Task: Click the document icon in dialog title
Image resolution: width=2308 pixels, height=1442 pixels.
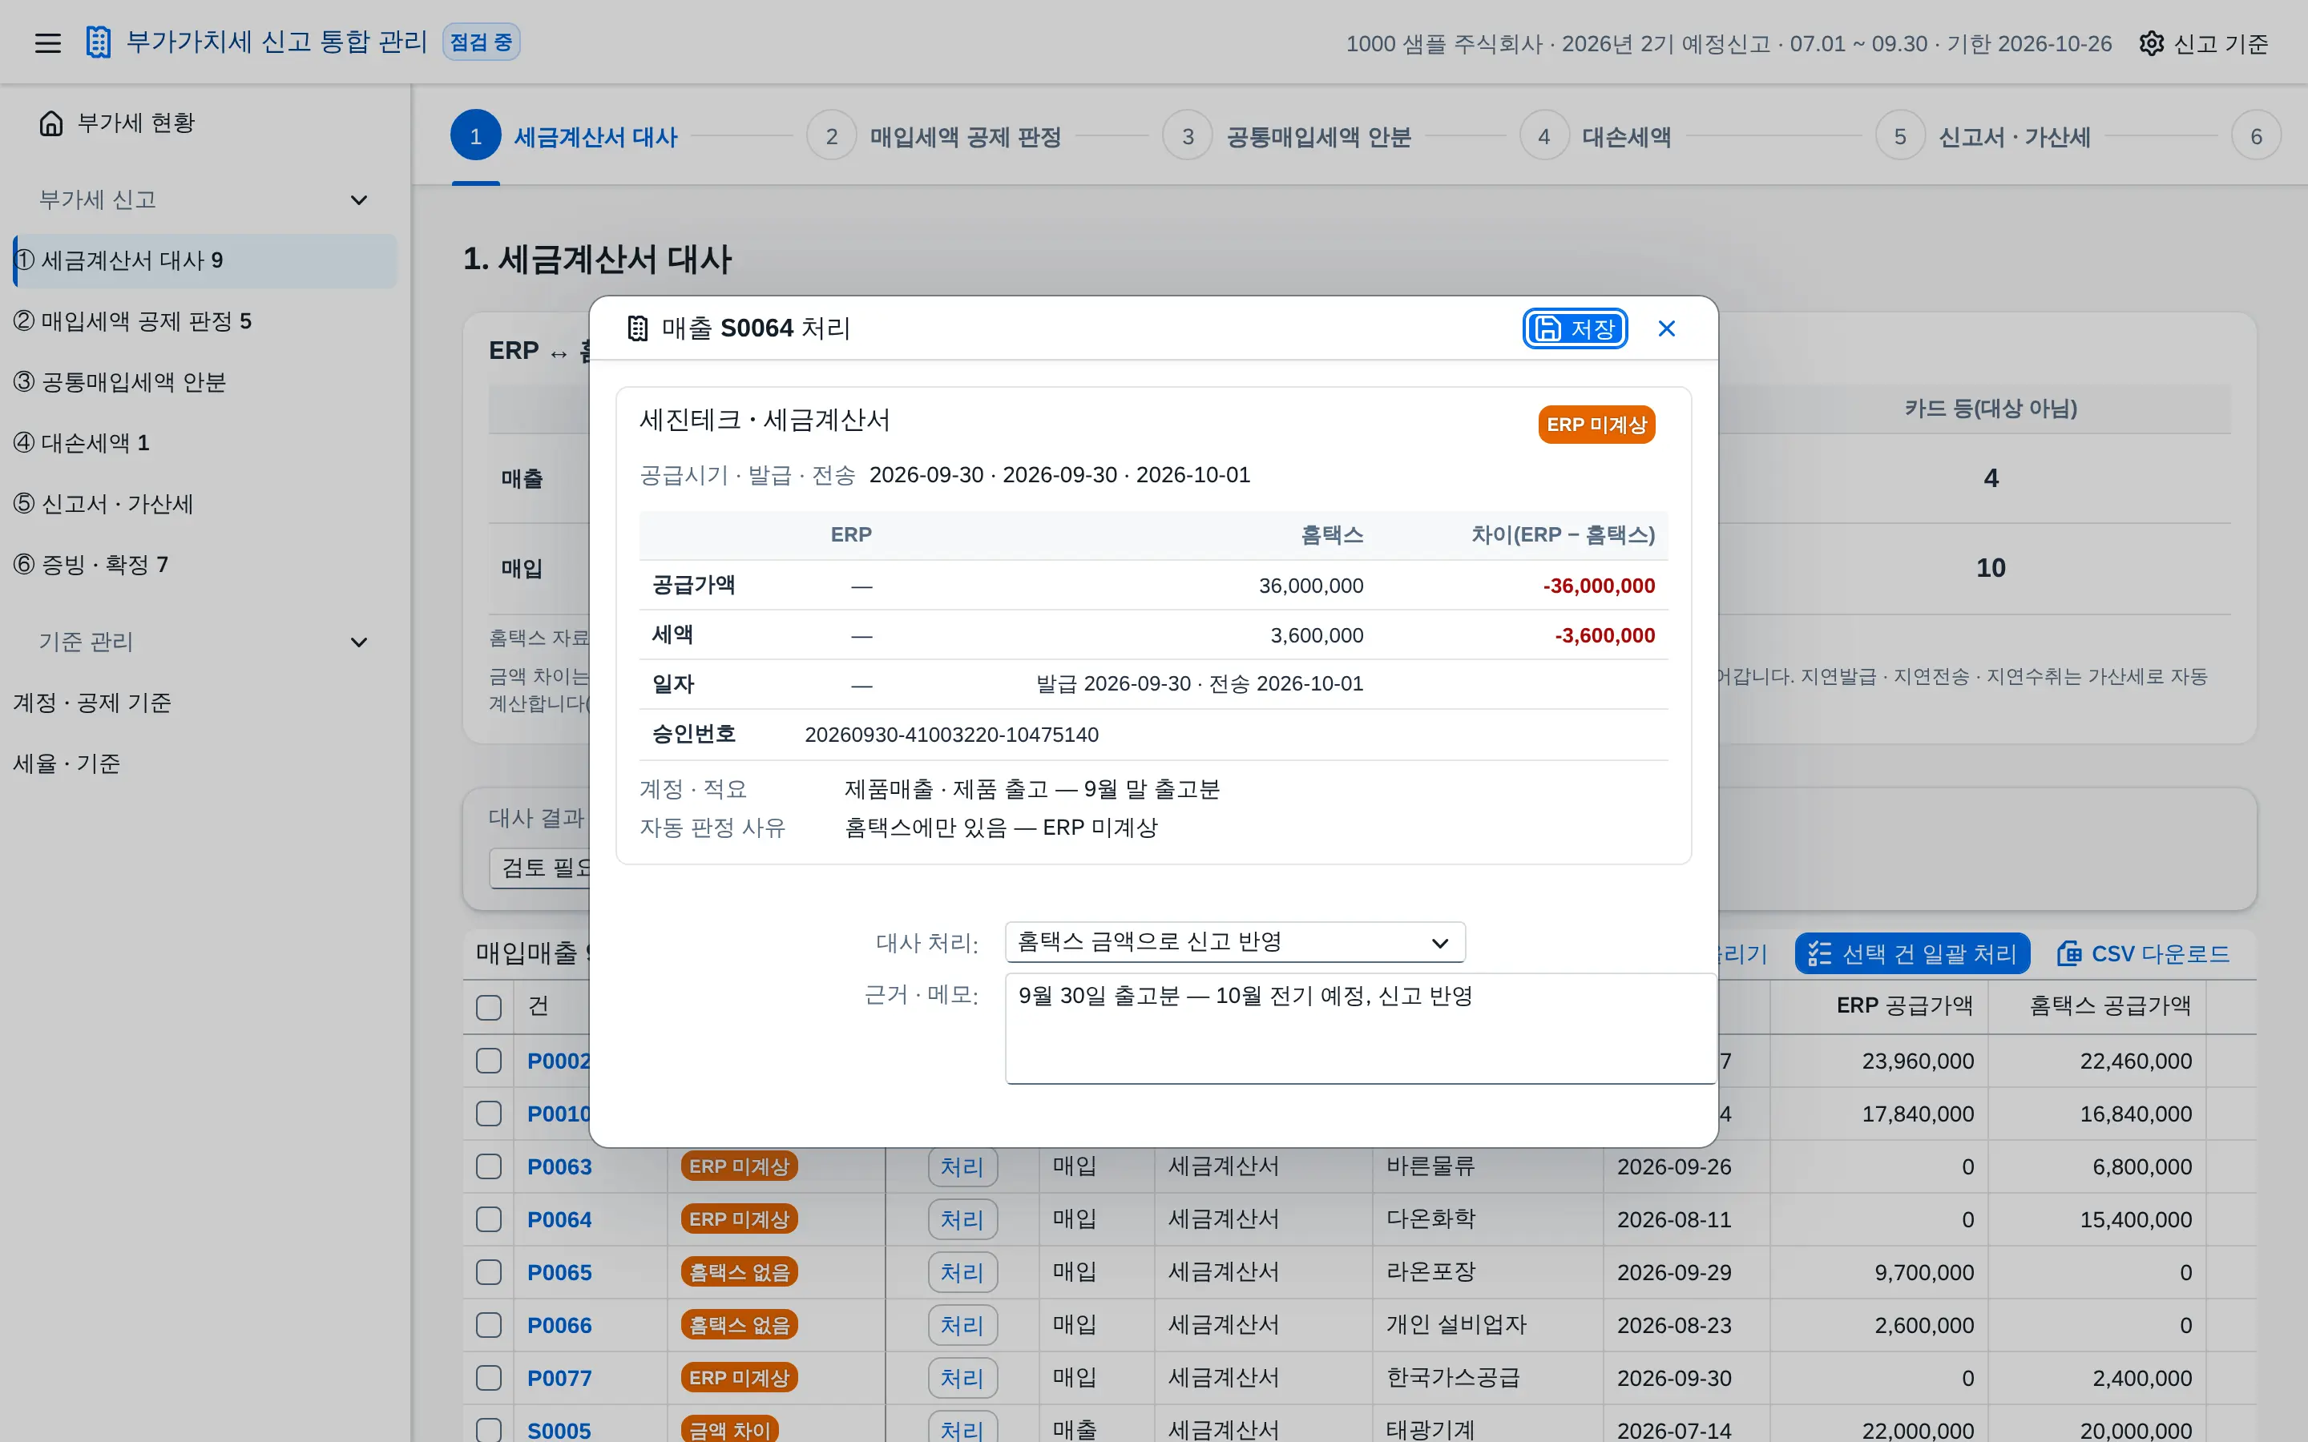Action: click(637, 329)
